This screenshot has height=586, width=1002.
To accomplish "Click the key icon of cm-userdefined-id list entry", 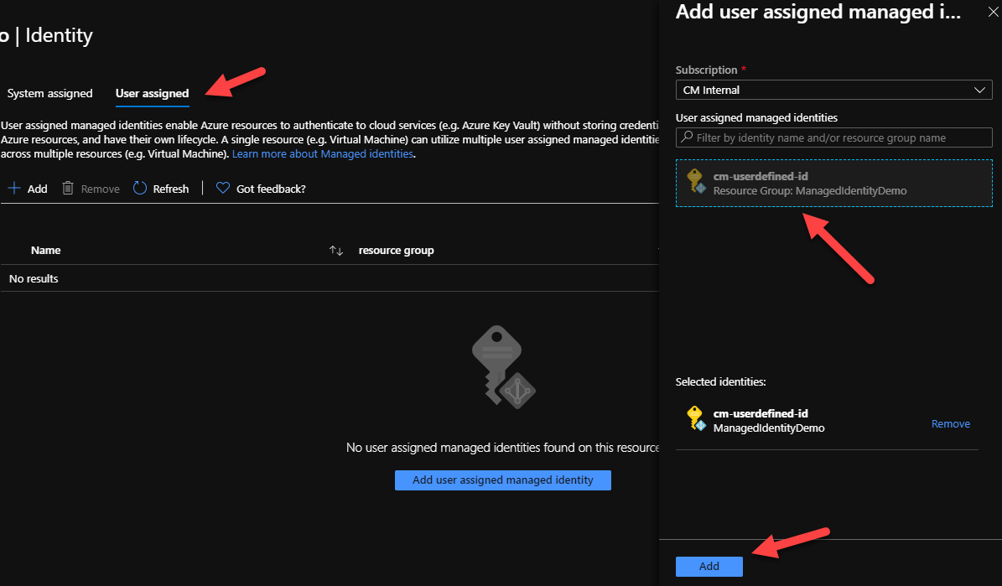I will (696, 181).
